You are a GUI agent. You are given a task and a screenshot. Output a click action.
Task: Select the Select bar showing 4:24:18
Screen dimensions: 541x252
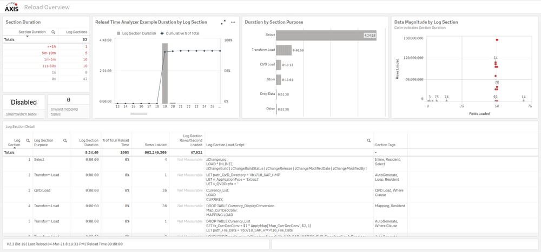pos(326,35)
